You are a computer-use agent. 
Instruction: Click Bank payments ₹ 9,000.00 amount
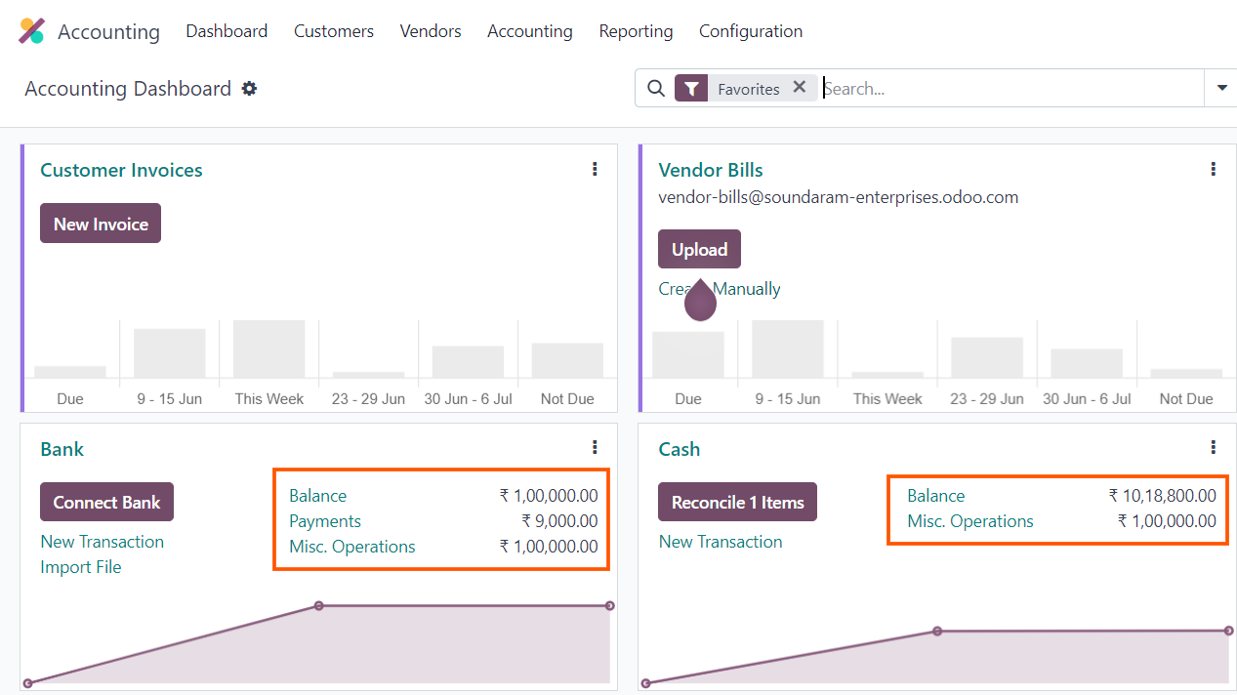pos(559,521)
